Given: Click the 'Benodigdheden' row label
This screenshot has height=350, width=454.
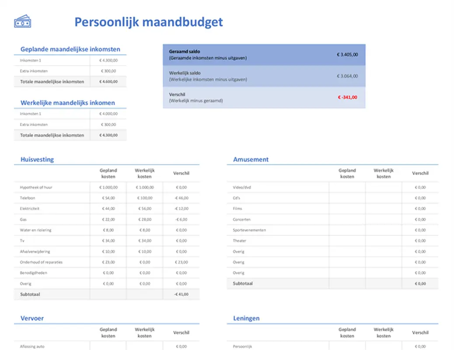Looking at the screenshot, I should (33, 273).
